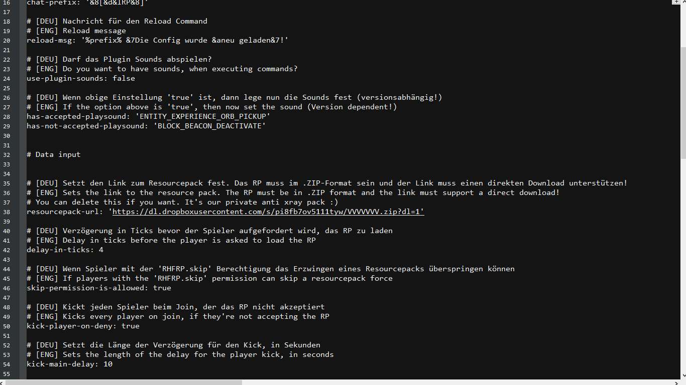The width and height of the screenshot is (686, 385).
Task: Click line number 24 in the gutter
Action: [x=7, y=78]
